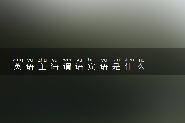Select the character 谓 in the caption
185x123 pixels.
coord(67,67)
